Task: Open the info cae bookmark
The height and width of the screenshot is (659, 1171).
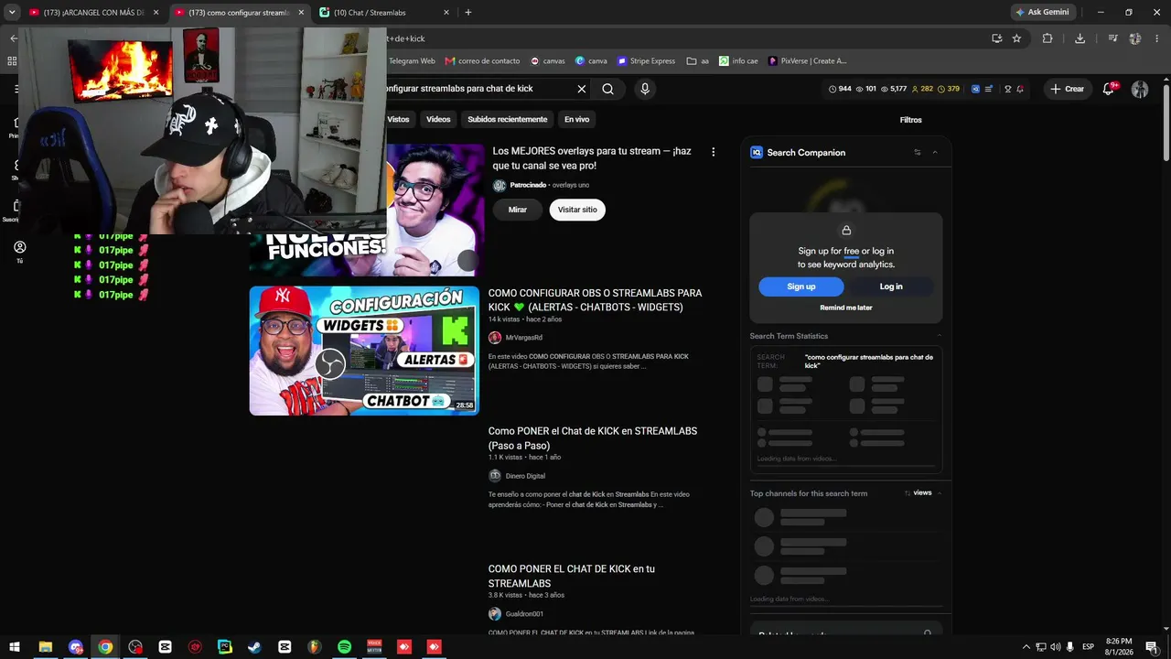Action: click(738, 61)
